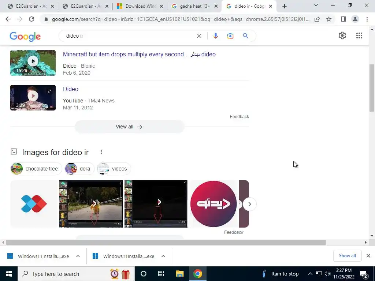Show hidden system tray icons

tap(310, 274)
